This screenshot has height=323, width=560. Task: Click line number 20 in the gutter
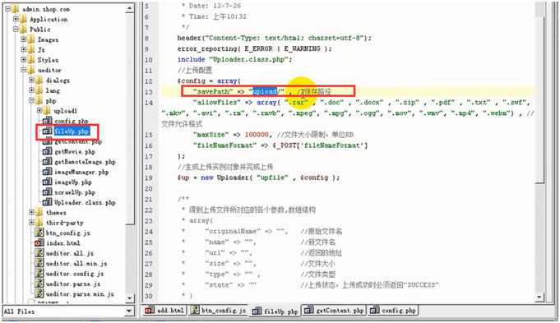pos(149,188)
